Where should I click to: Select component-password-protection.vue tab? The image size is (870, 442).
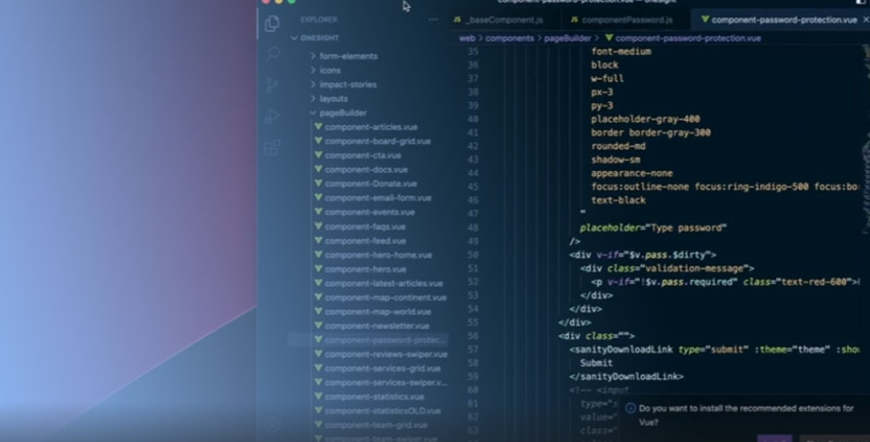pos(784,20)
